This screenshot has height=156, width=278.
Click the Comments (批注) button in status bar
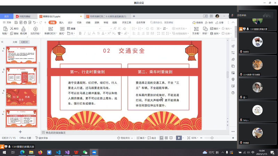[x=152, y=138]
